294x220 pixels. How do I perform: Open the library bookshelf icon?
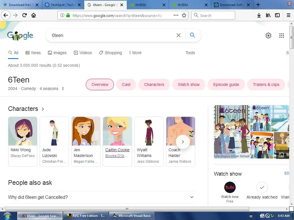[268, 15]
